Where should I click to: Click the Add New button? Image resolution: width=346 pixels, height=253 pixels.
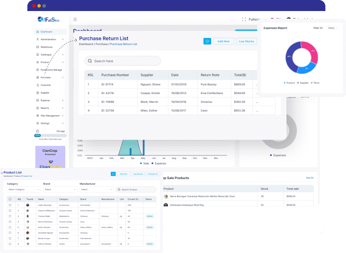click(x=224, y=41)
